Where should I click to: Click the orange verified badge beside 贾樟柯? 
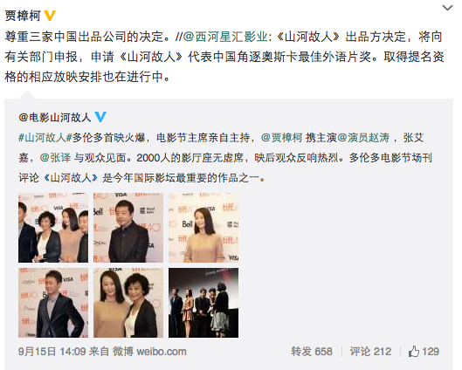[x=50, y=16]
